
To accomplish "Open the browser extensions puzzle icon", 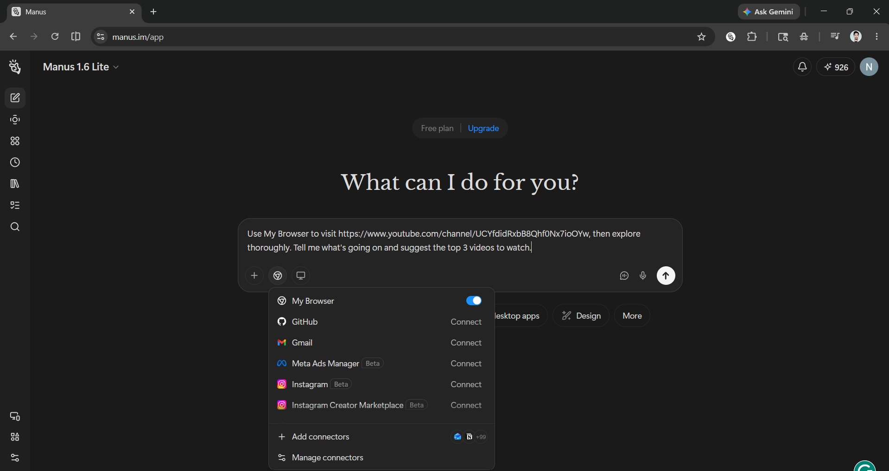I will coord(752,37).
